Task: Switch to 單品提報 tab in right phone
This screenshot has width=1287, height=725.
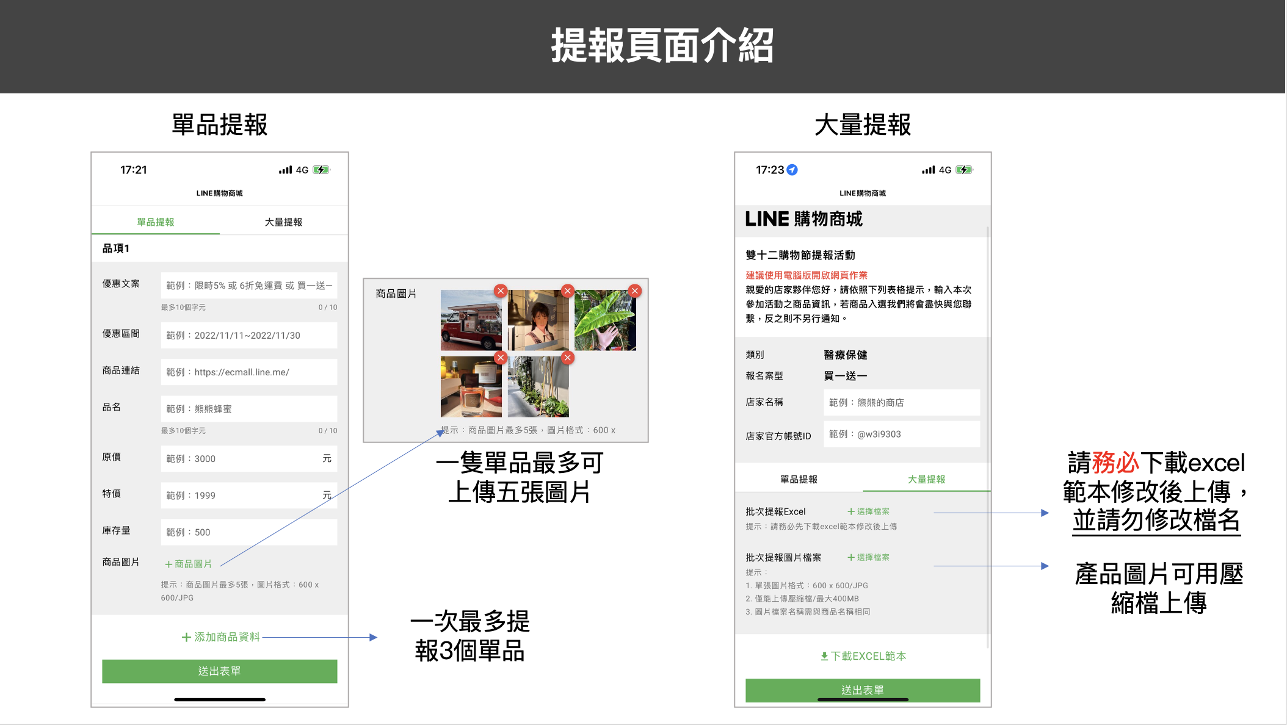Action: point(799,480)
